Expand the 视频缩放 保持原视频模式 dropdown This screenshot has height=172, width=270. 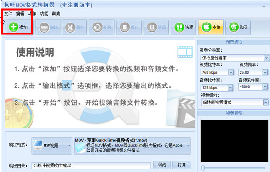pyautogui.click(x=266, y=103)
